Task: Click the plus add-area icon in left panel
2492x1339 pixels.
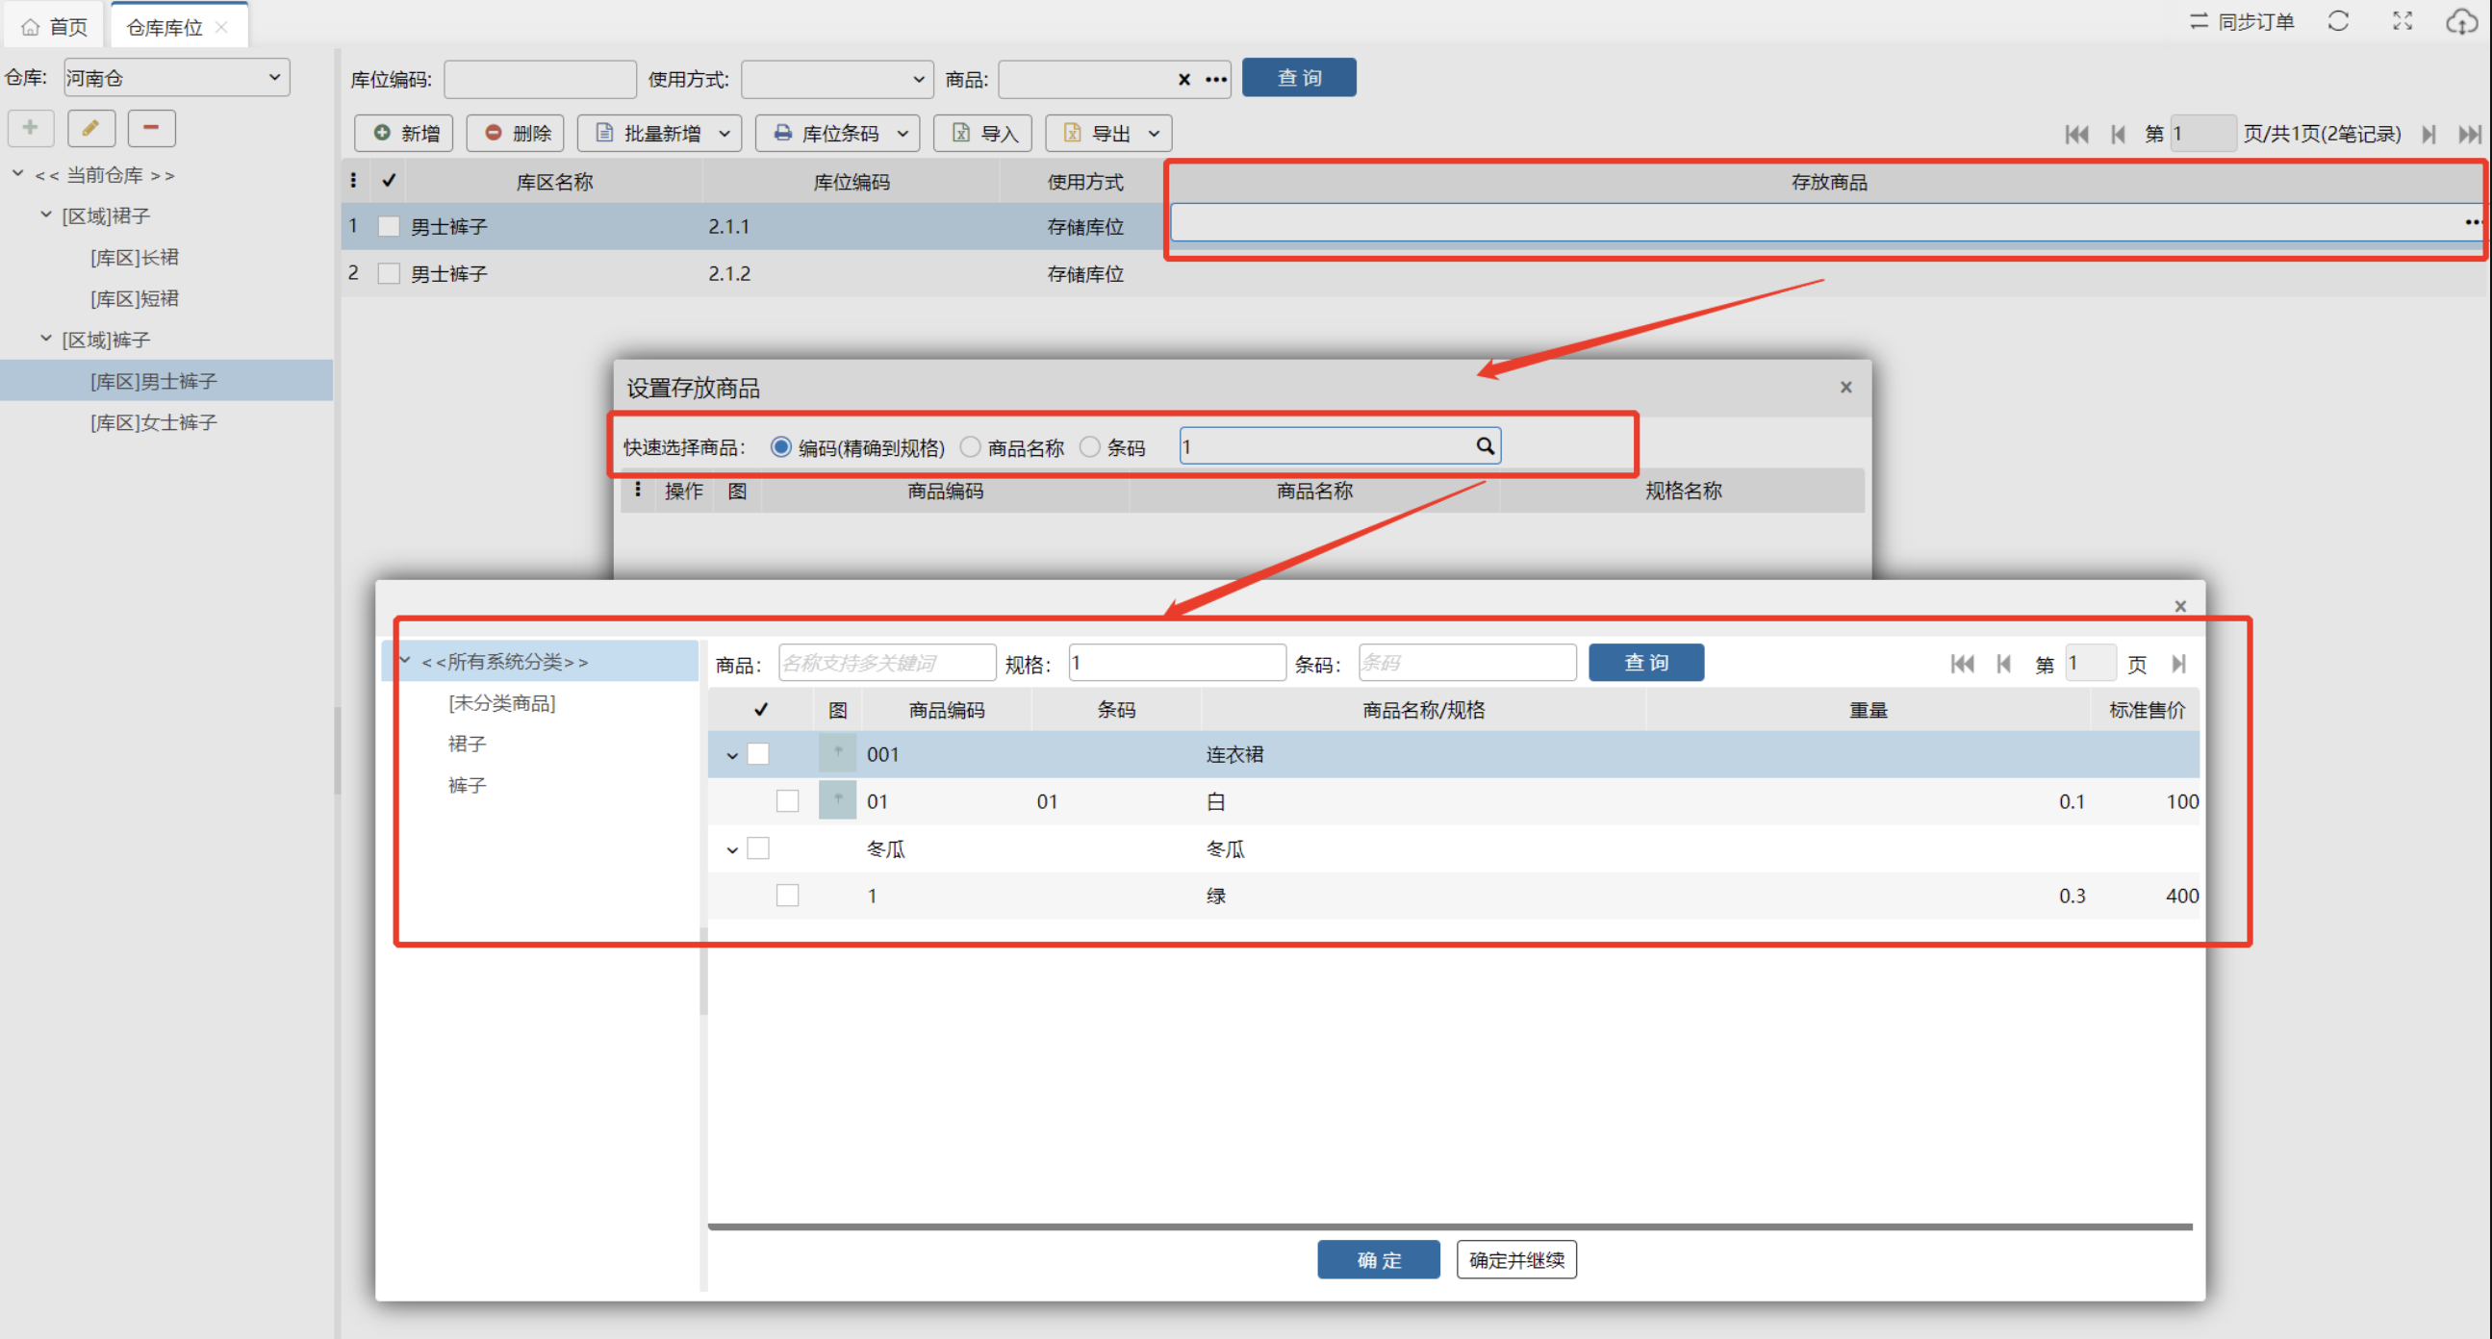Action: (31, 128)
